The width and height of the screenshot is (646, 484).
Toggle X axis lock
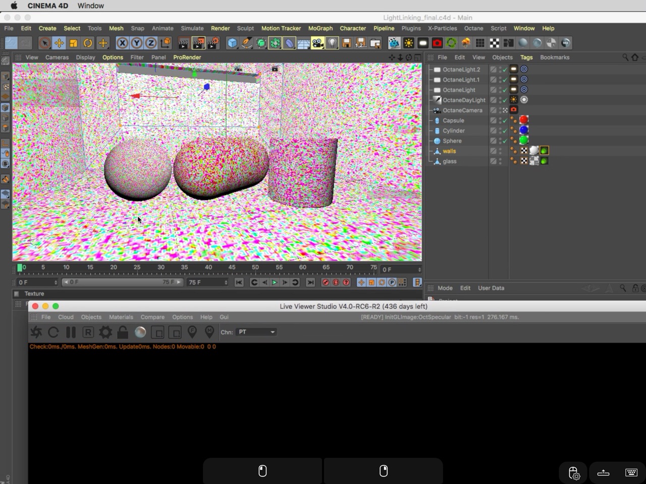tap(122, 43)
